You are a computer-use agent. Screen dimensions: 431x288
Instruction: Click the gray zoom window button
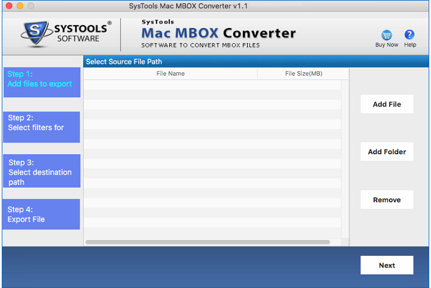point(30,6)
